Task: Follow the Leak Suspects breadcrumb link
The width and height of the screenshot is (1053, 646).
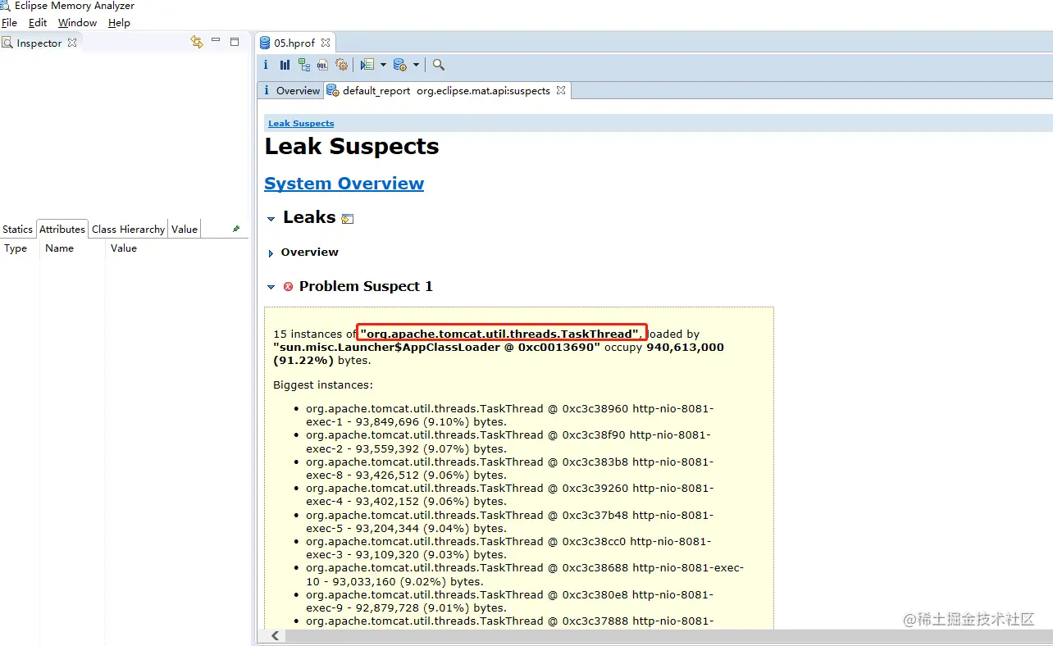Action: coord(301,124)
